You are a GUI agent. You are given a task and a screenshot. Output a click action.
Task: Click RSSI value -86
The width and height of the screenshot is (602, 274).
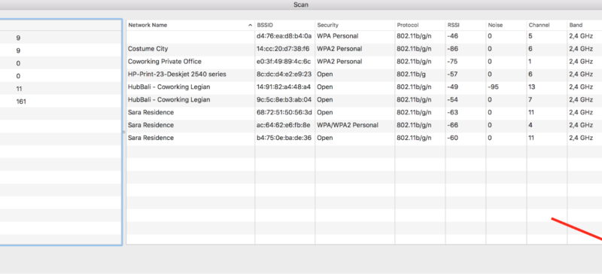453,49
